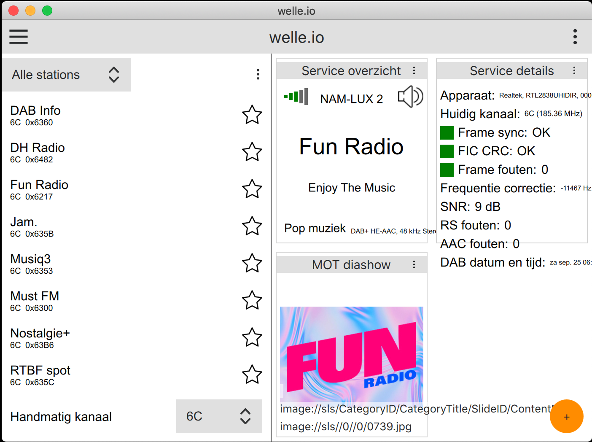Image resolution: width=592 pixels, height=442 pixels.
Task: Click the green Frame fouten indicator square
Action: [447, 170]
